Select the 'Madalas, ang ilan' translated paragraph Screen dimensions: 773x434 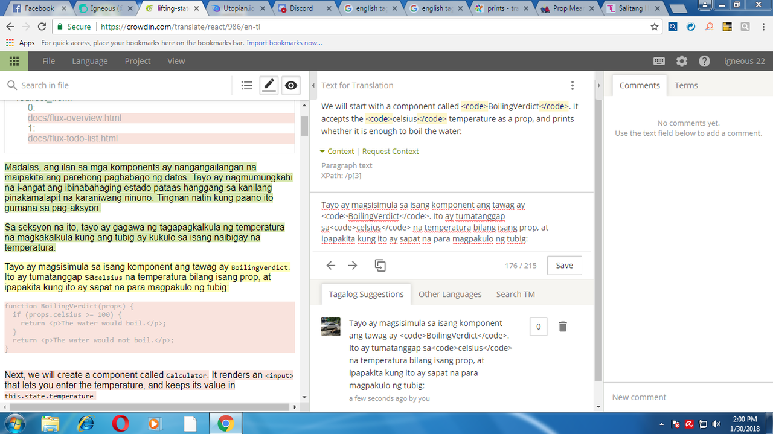[148, 188]
